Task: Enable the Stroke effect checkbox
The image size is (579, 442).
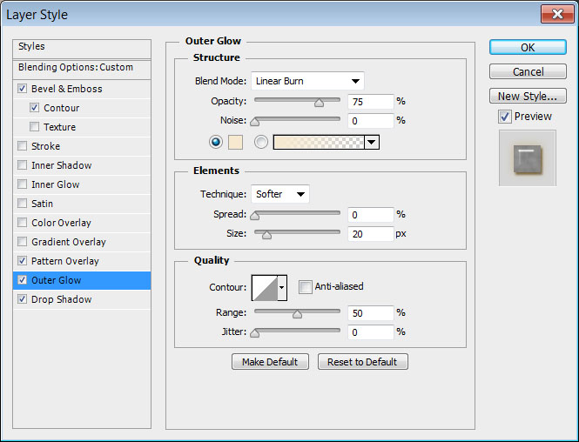Action: pos(22,146)
